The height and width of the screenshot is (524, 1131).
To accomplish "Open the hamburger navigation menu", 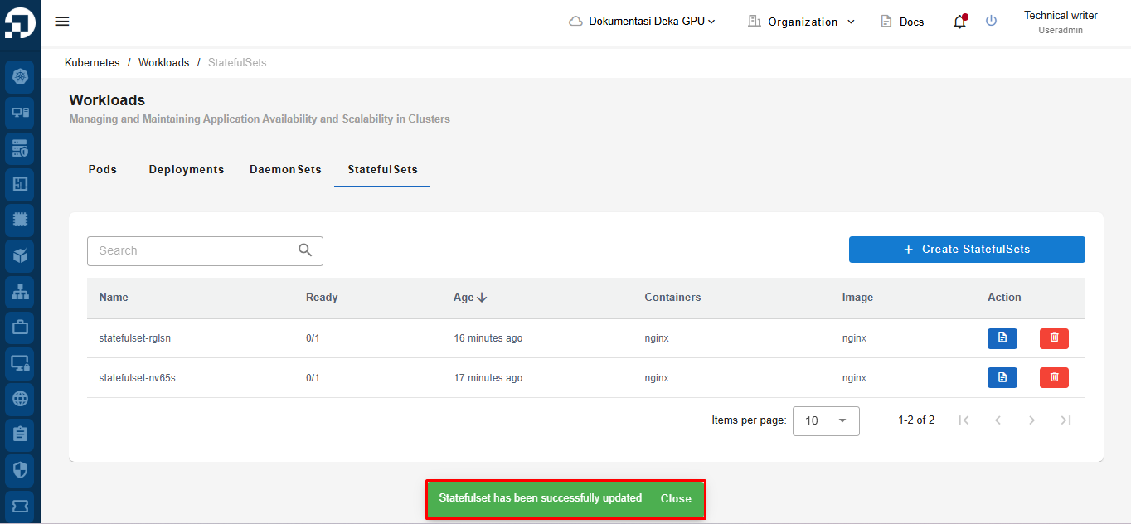I will (x=62, y=22).
